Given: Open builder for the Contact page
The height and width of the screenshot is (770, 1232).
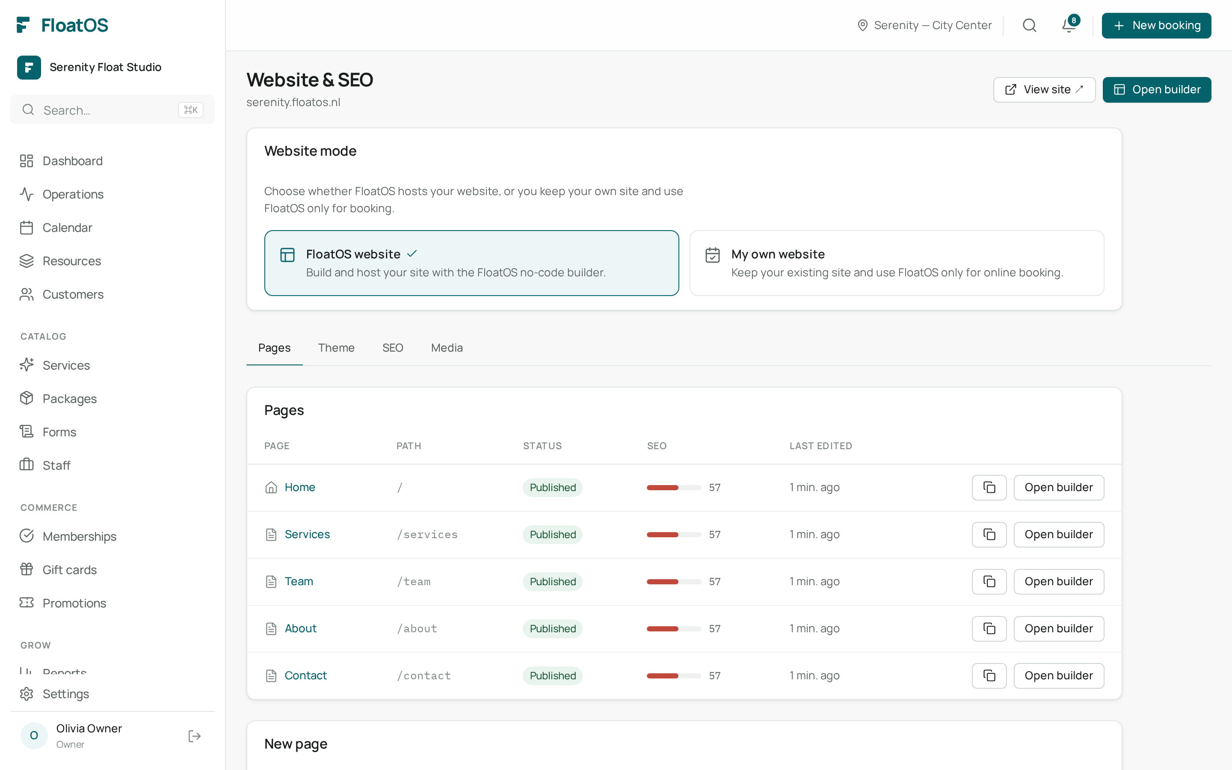Looking at the screenshot, I should pyautogui.click(x=1058, y=675).
